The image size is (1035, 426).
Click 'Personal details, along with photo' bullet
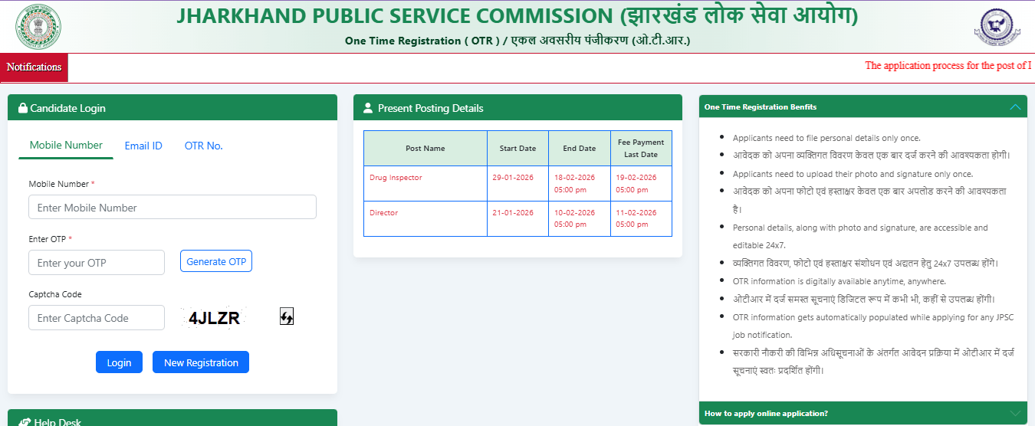[x=860, y=236]
